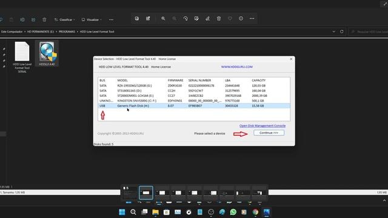Click the LBA column header
This screenshot has height=218, width=388.
click(228, 81)
